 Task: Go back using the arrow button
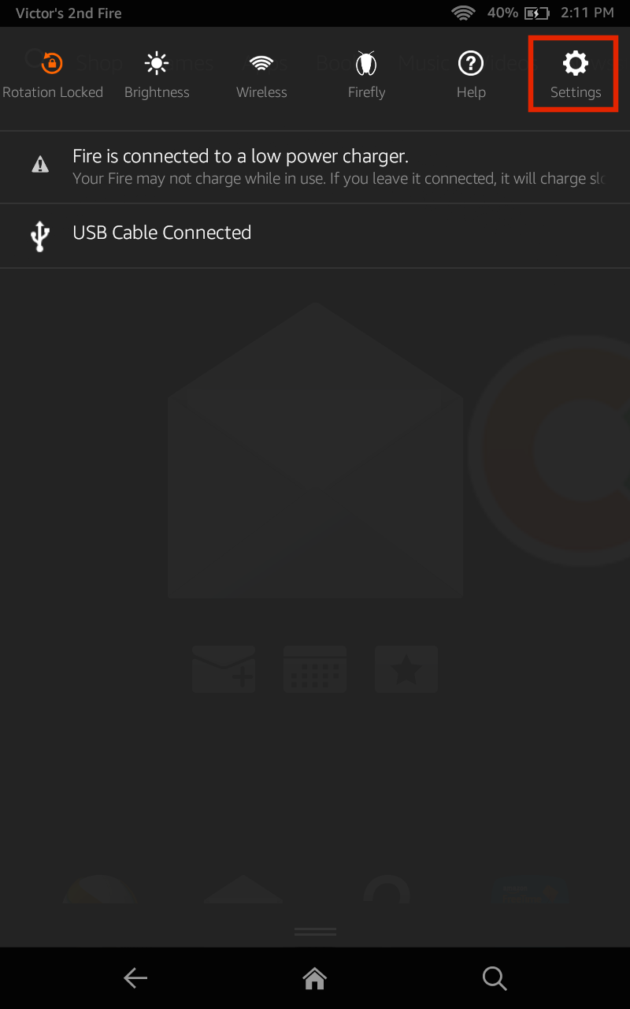[x=135, y=978]
